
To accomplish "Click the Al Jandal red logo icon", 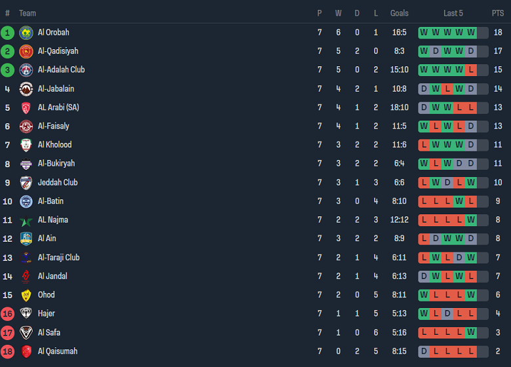I will tap(26, 277).
